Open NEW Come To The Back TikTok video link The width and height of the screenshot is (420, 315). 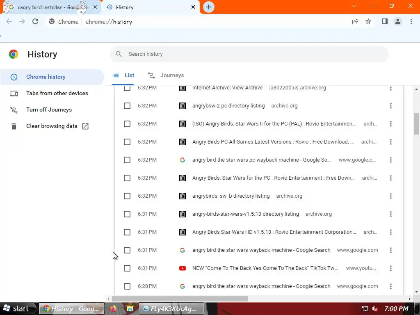coord(265,268)
